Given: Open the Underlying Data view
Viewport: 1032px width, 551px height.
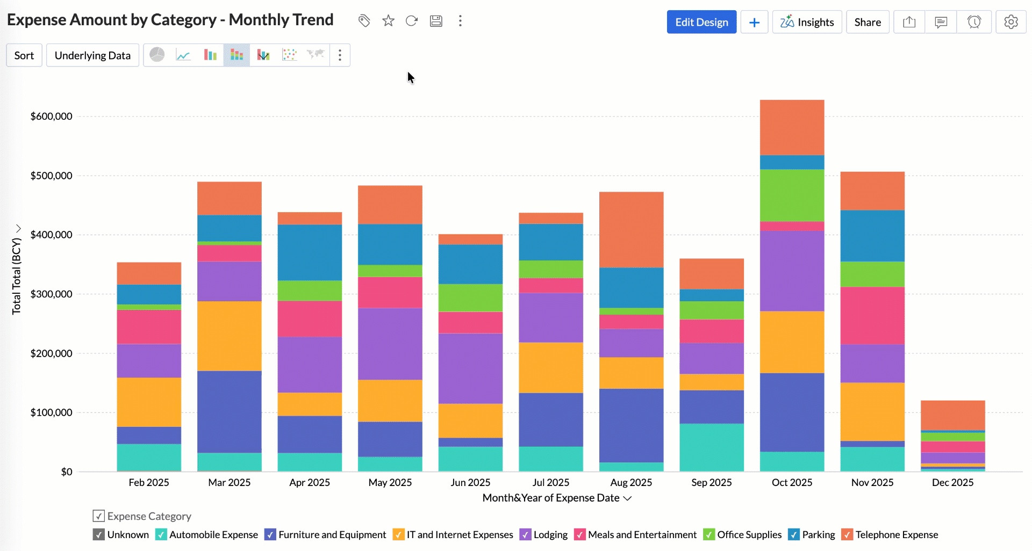Looking at the screenshot, I should pos(92,55).
